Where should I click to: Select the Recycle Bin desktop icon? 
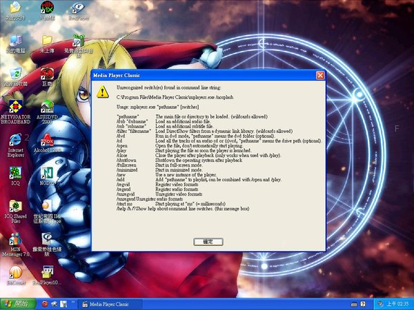click(16, 77)
